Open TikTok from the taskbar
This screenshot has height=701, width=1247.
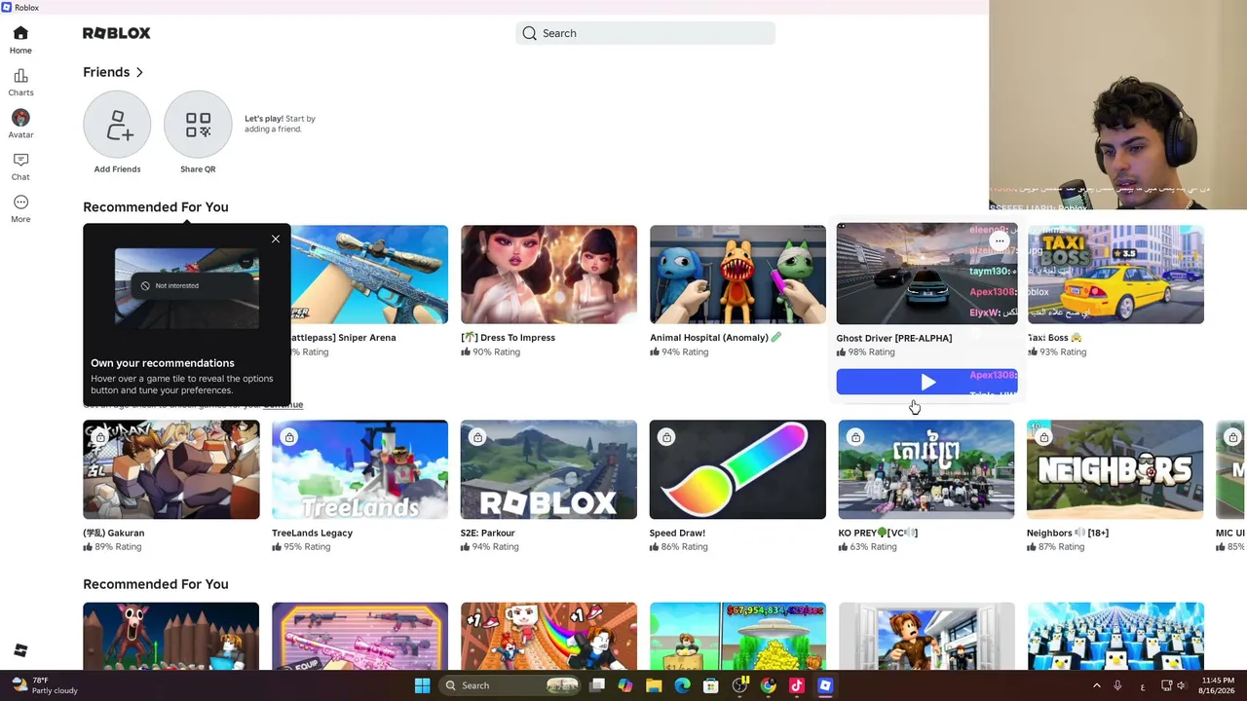pyautogui.click(x=796, y=685)
